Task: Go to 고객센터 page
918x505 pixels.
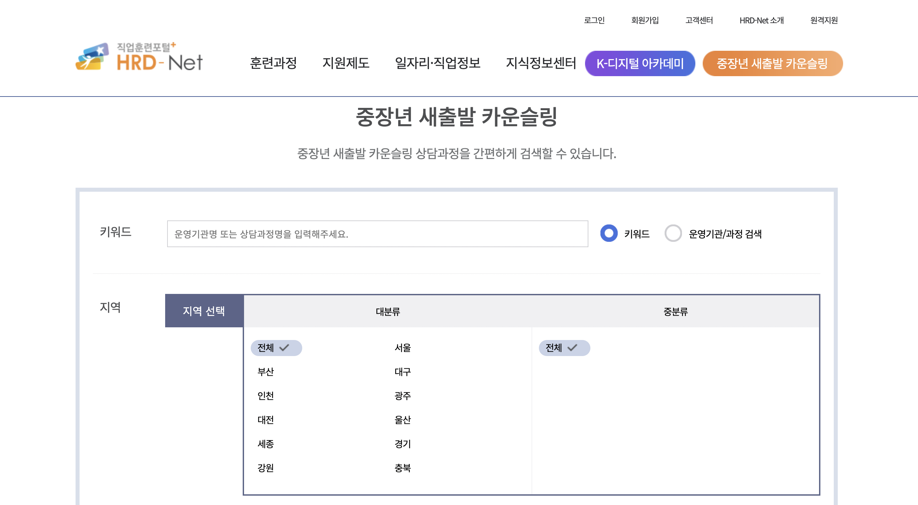Action: coord(698,20)
